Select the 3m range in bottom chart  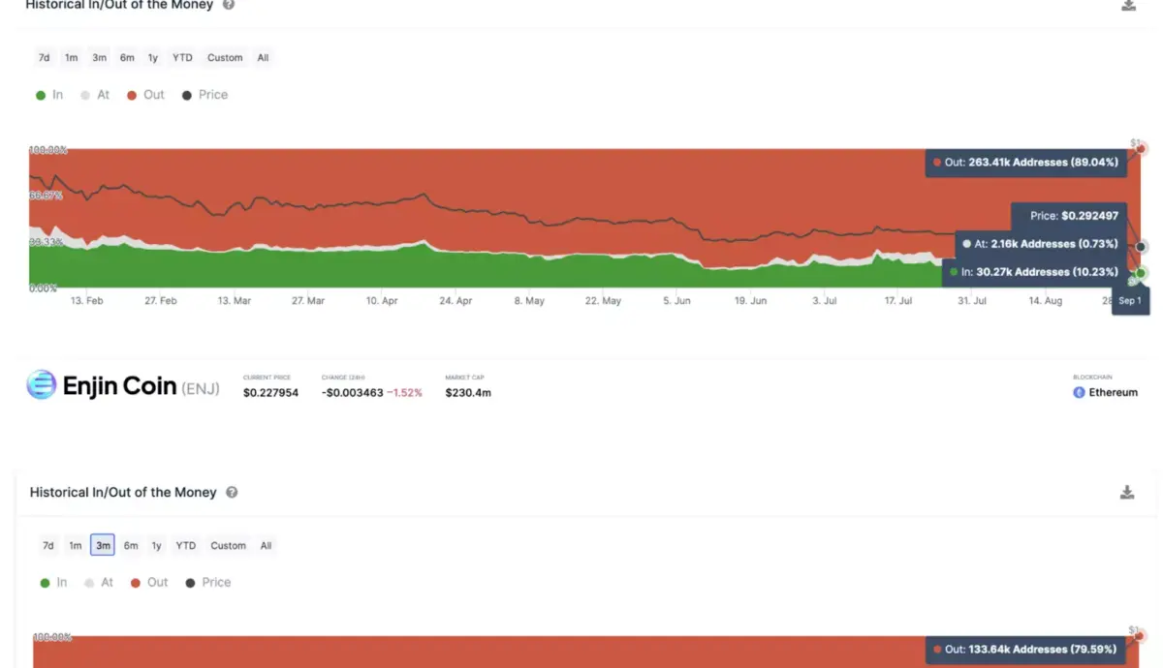click(103, 546)
